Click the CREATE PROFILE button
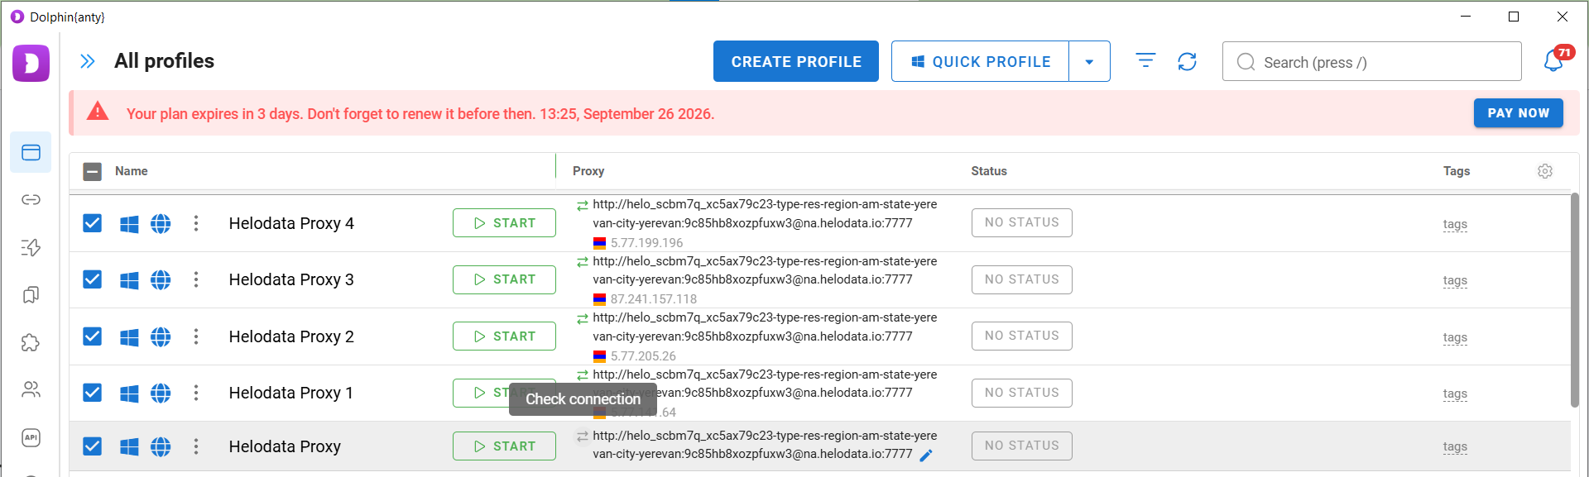Image resolution: width=1589 pixels, height=477 pixels. coord(796,61)
